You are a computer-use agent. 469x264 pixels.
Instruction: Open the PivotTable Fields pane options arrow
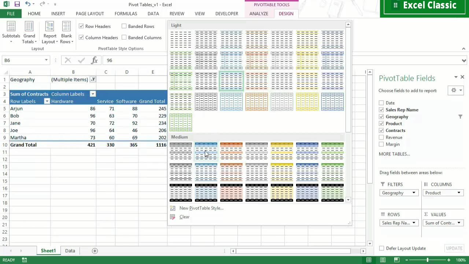456,77
